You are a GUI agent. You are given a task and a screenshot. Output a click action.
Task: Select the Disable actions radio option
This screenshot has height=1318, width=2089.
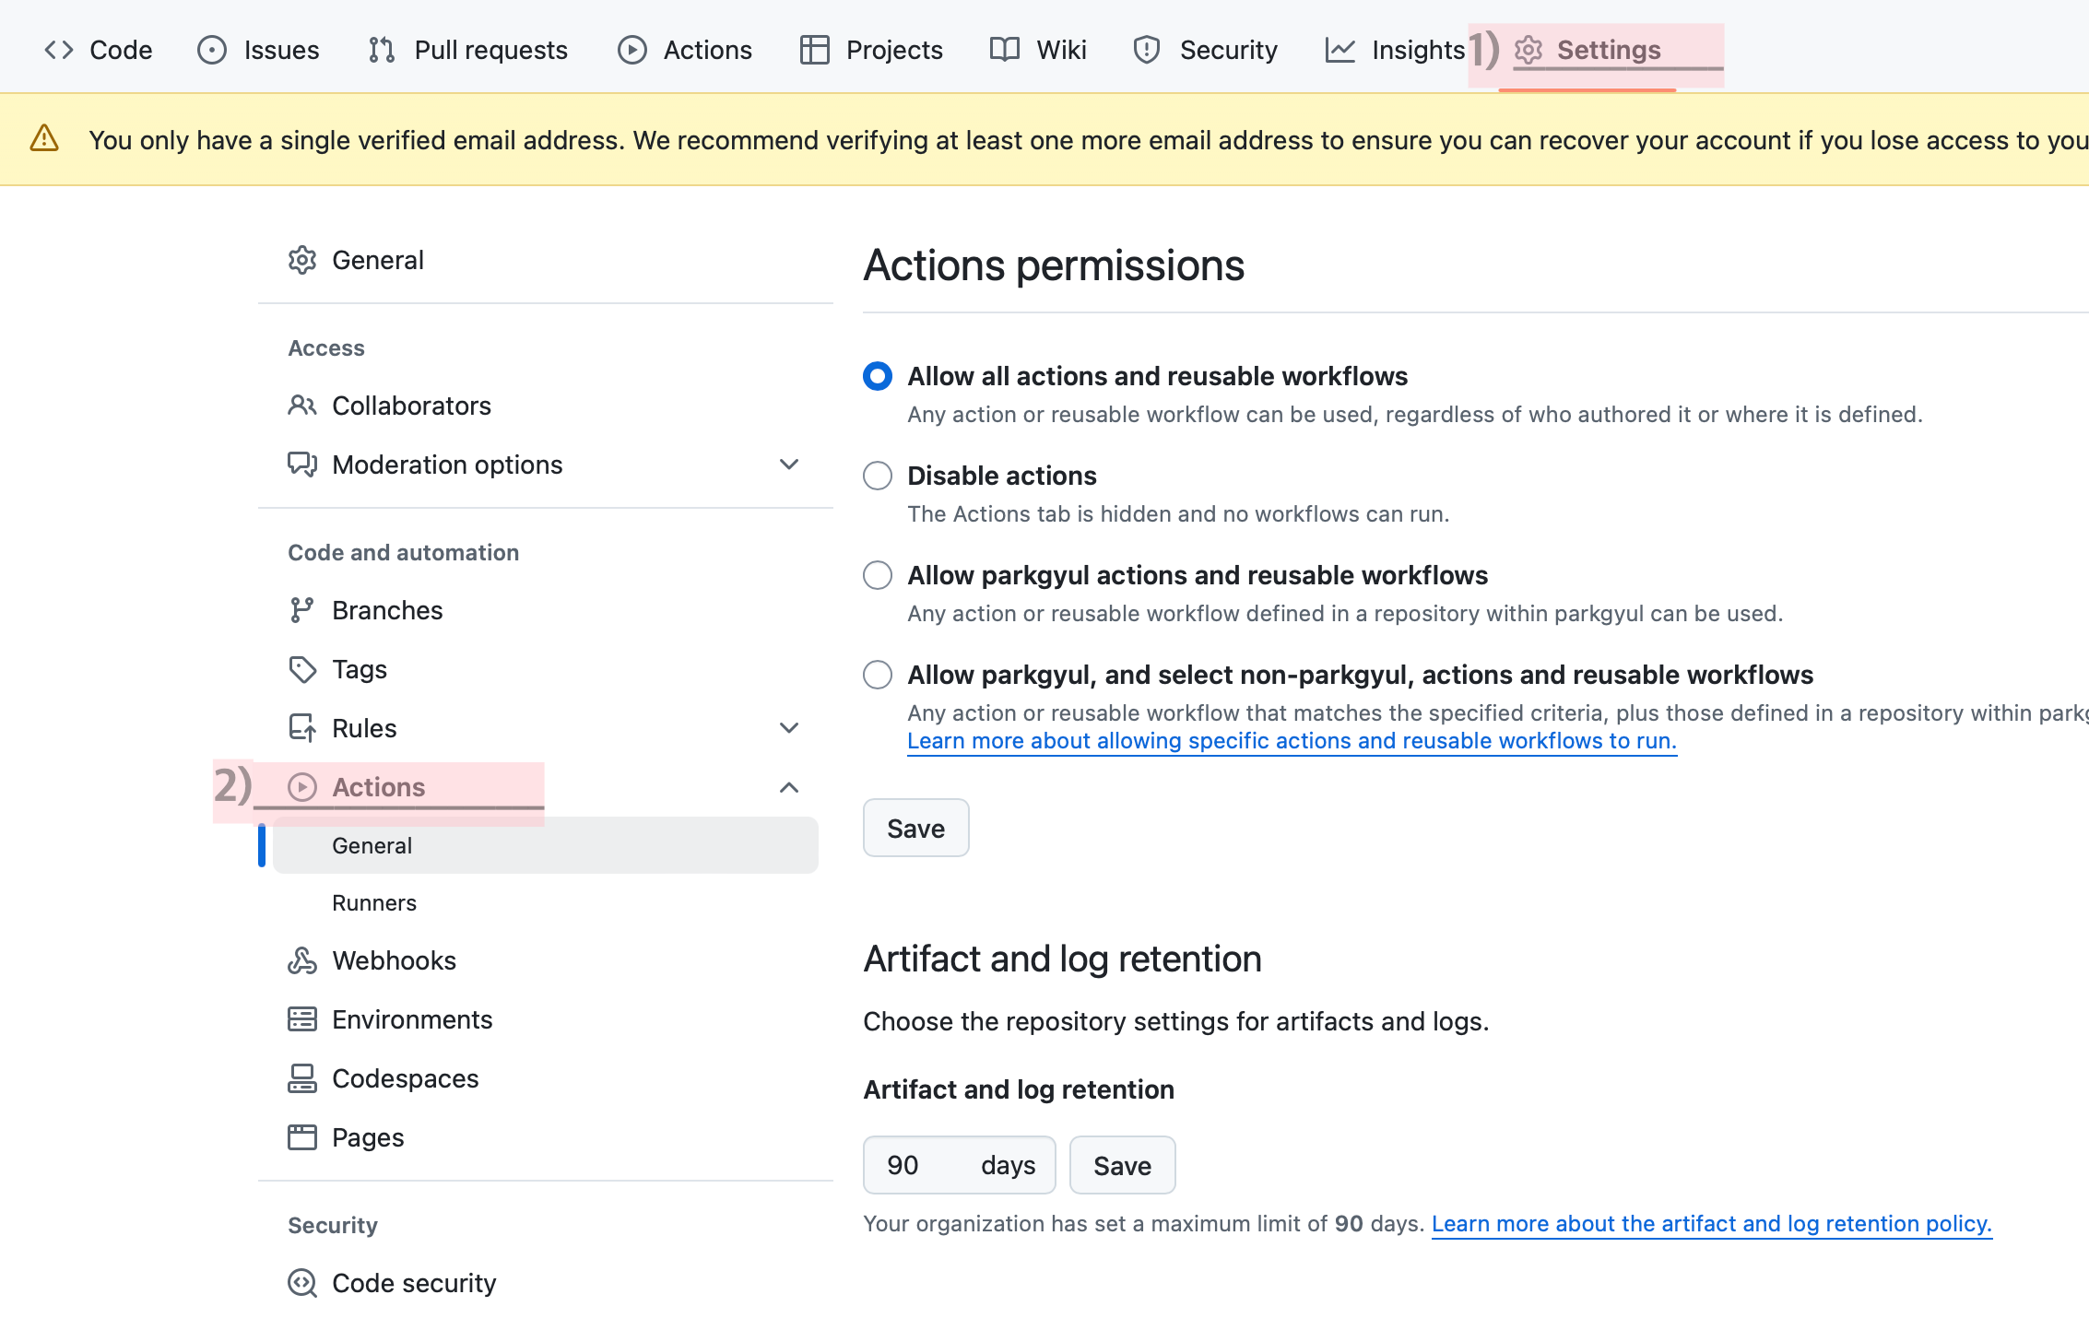pos(878,476)
